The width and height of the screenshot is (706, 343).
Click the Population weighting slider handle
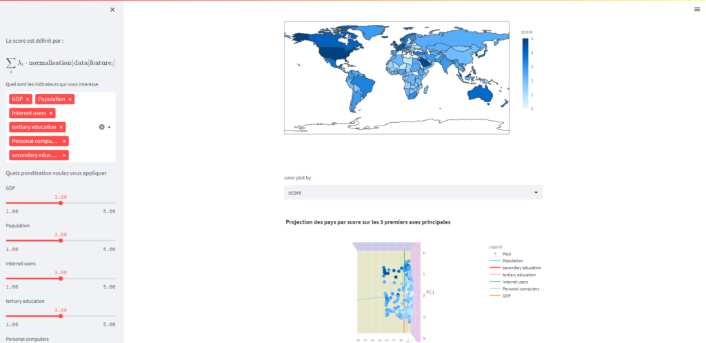(x=61, y=241)
